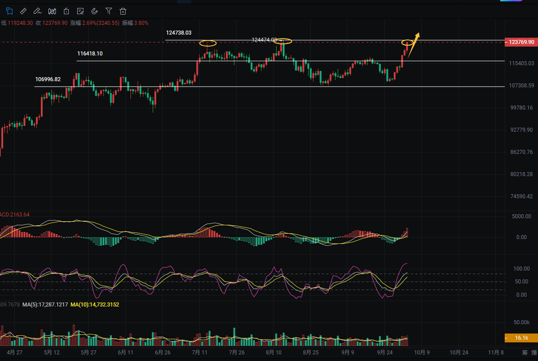Select the 124738.03 resistance line label

click(178, 33)
